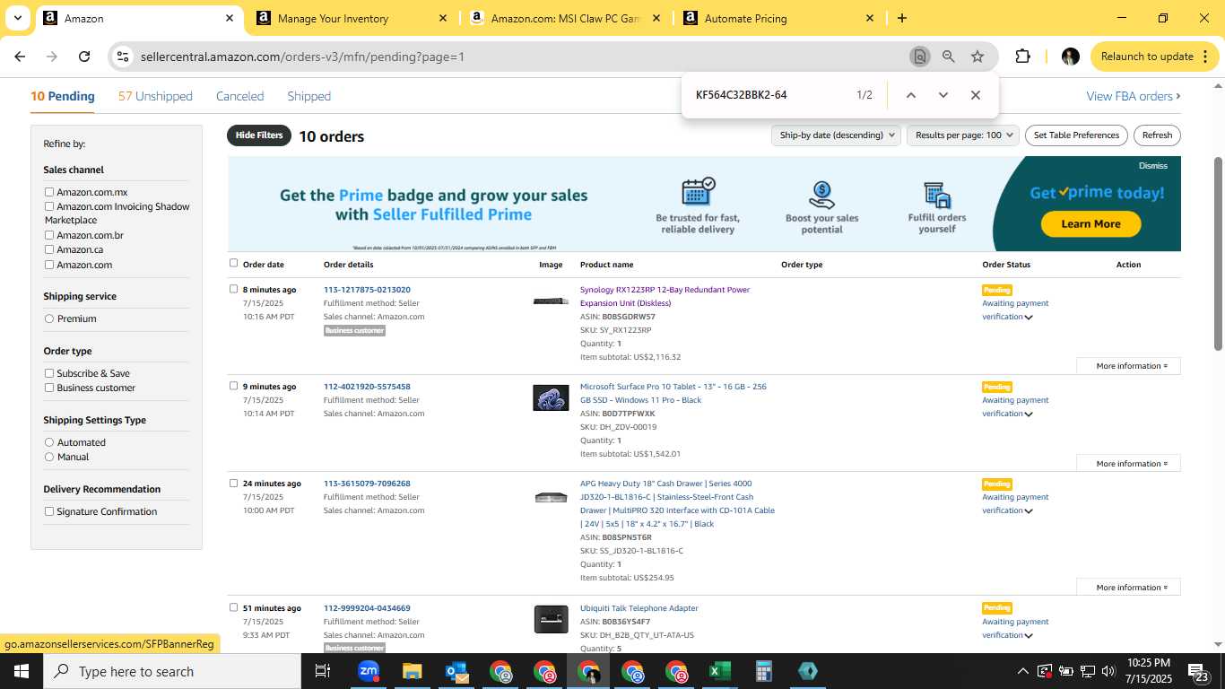Open the Chrome profile avatar
1225x689 pixels.
(x=1070, y=57)
